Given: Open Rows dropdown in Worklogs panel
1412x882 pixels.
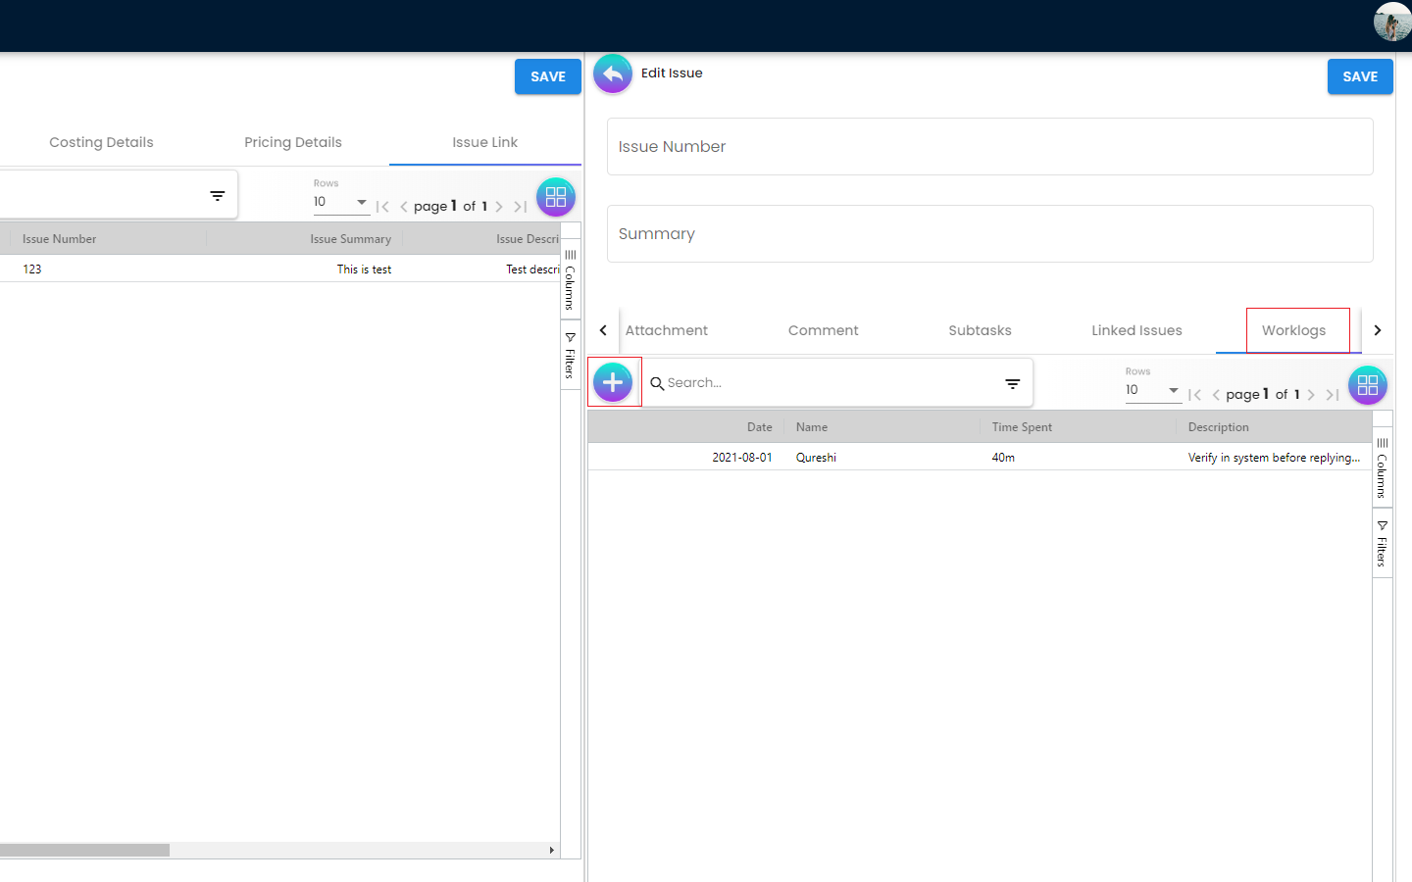Looking at the screenshot, I should (1153, 390).
